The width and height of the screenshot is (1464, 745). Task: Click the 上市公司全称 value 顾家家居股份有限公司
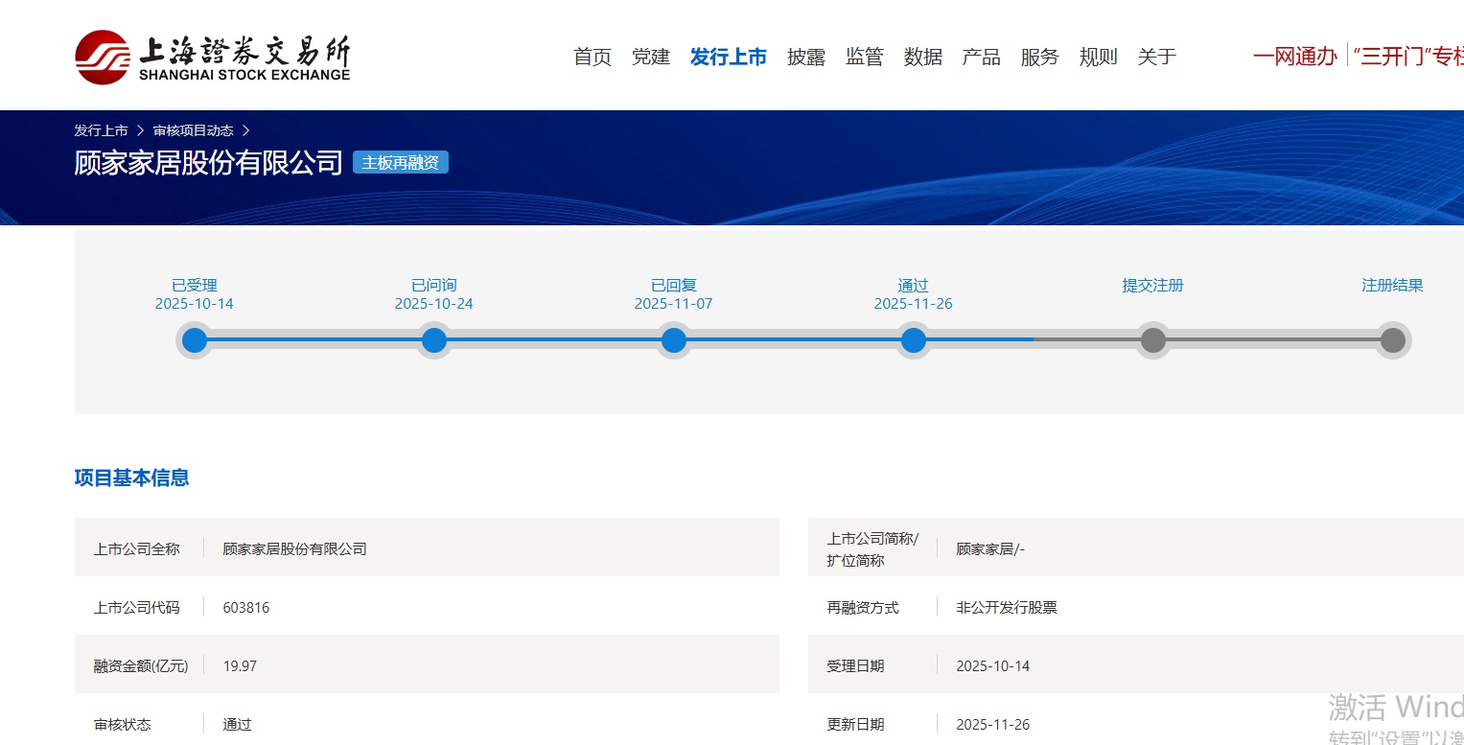[295, 549]
